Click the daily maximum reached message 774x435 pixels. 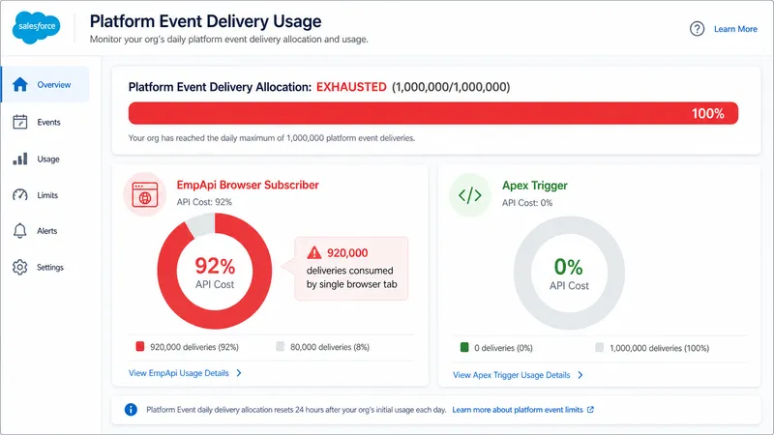click(x=272, y=138)
